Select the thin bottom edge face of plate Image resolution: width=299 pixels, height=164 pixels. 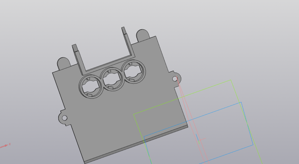pyautogui.click(x=136, y=145)
